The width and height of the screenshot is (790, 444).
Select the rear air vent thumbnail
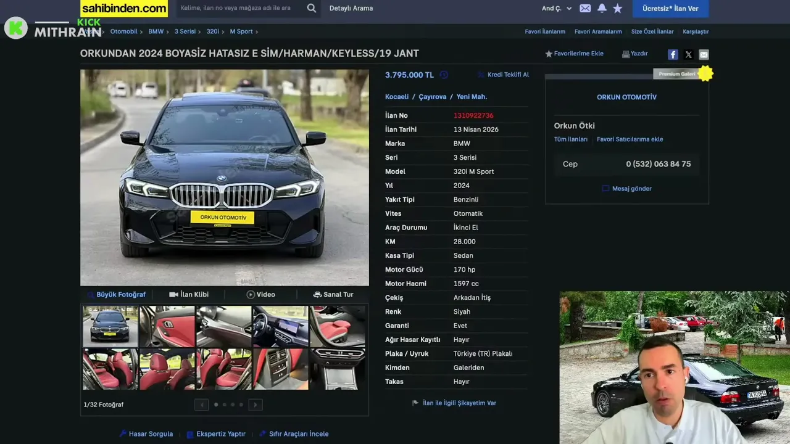(281, 369)
